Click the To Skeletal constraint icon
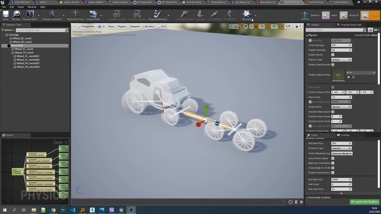 tap(229, 14)
